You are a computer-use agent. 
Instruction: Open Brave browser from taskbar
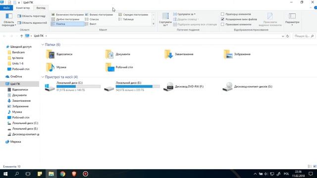click(x=74, y=174)
